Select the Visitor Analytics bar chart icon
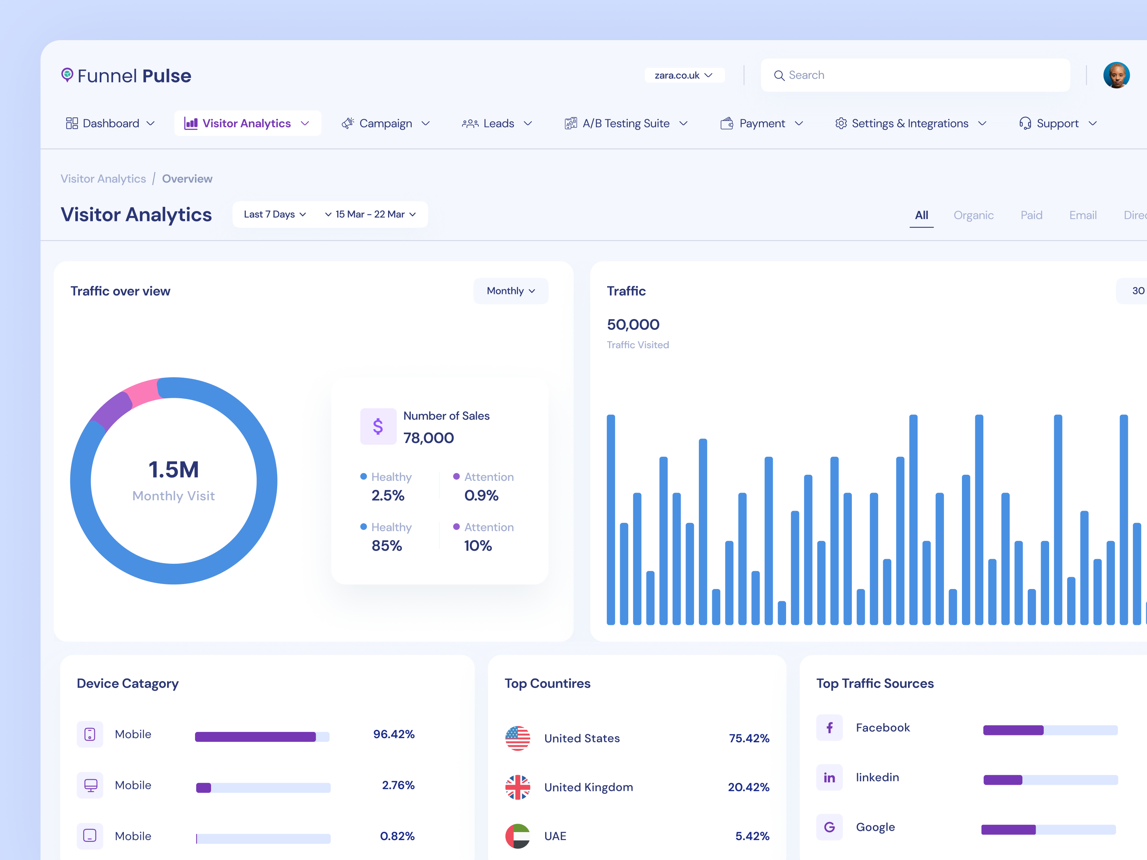Viewport: 1147px width, 860px height. [191, 123]
